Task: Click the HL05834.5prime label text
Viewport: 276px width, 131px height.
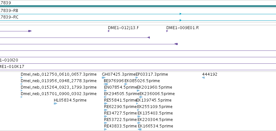Action: pyautogui.click(x=70, y=100)
